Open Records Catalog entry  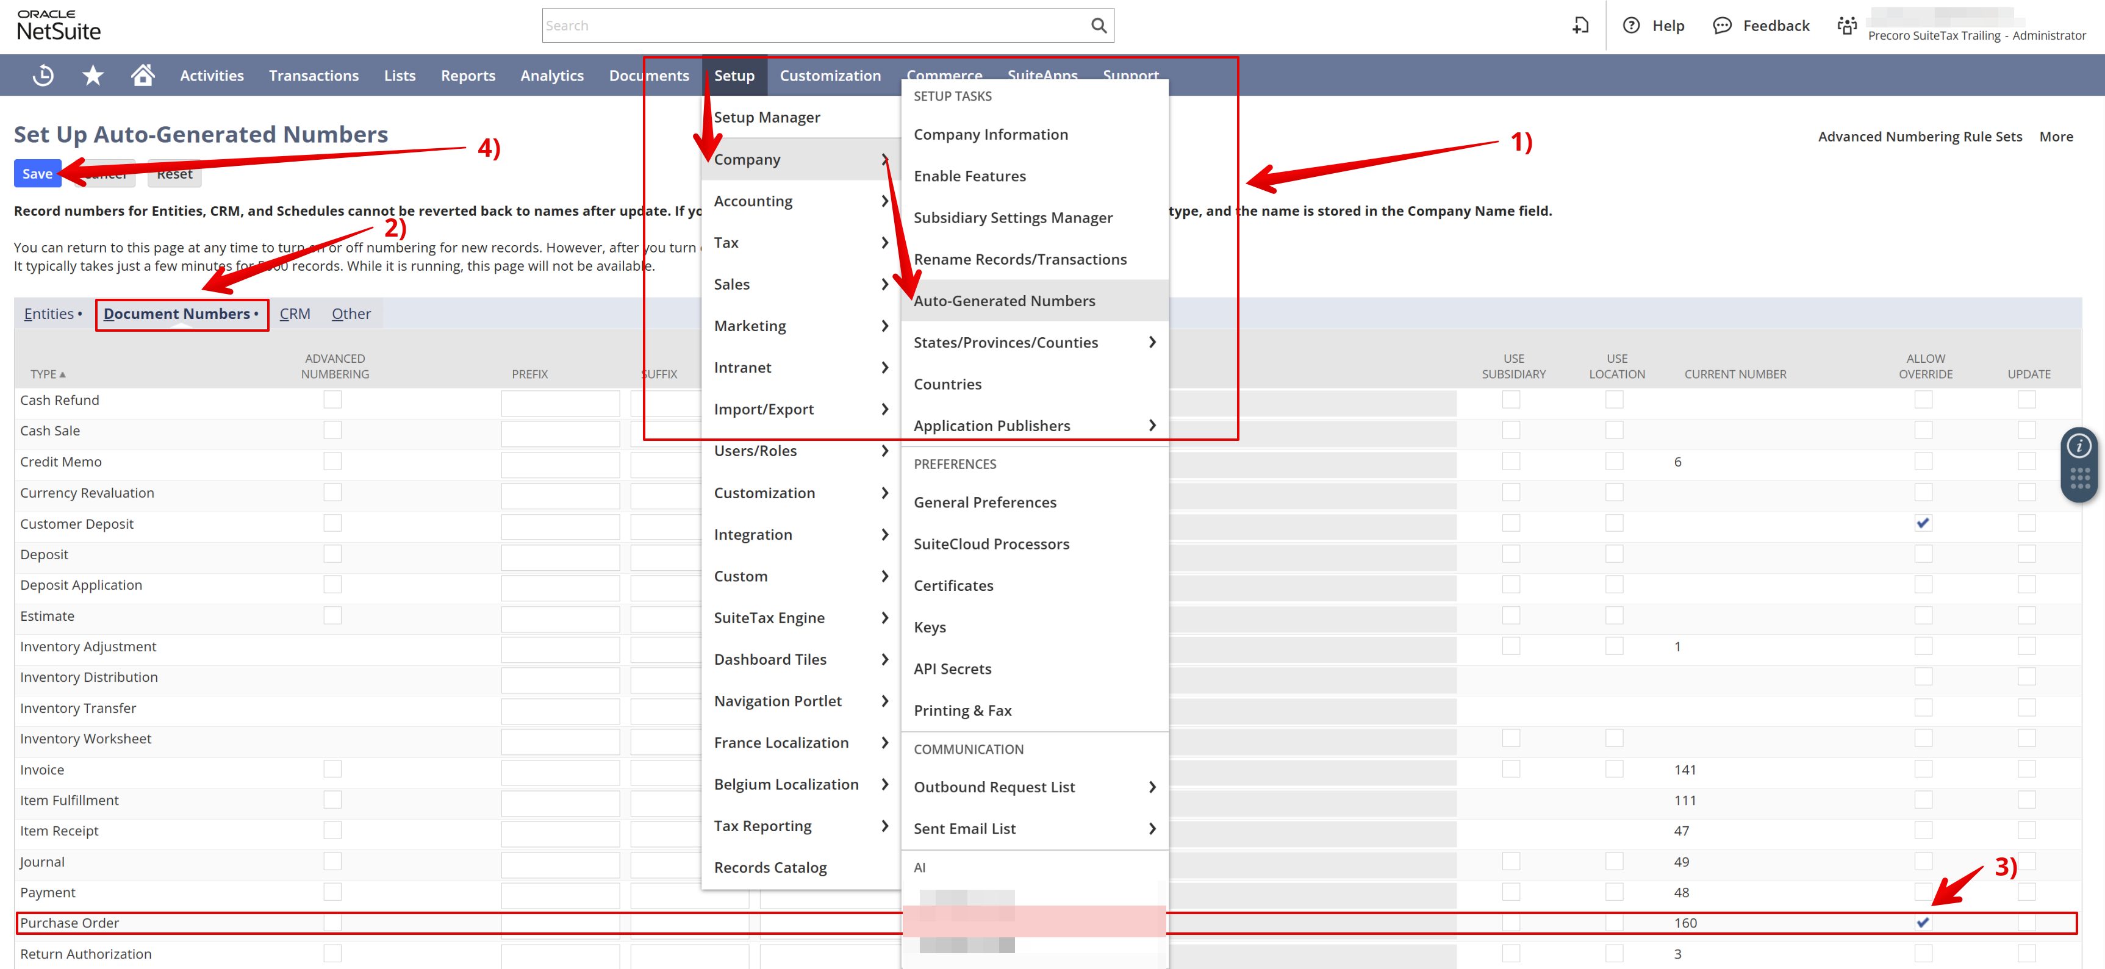click(770, 868)
